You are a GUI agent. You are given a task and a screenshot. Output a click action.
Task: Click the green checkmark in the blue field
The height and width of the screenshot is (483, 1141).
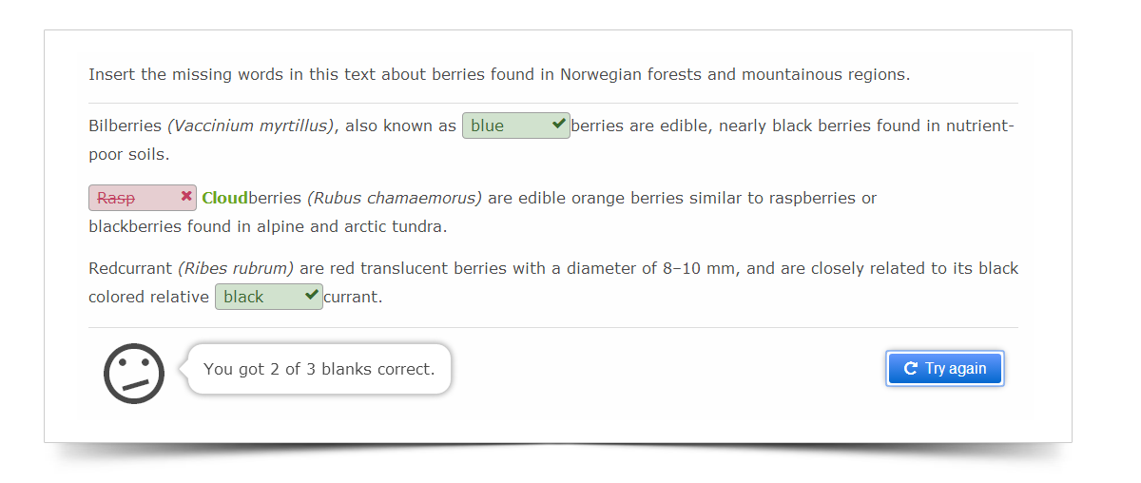click(559, 124)
